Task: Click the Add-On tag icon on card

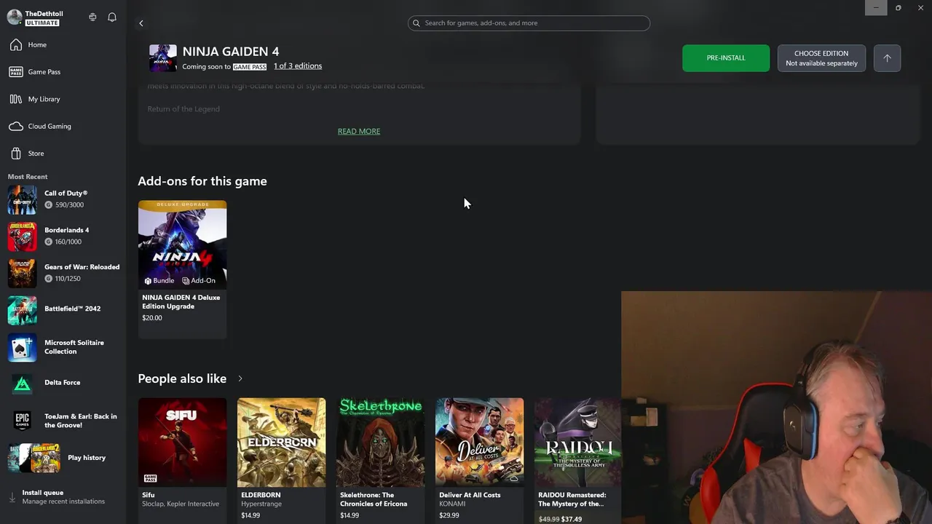Action: pos(186,281)
